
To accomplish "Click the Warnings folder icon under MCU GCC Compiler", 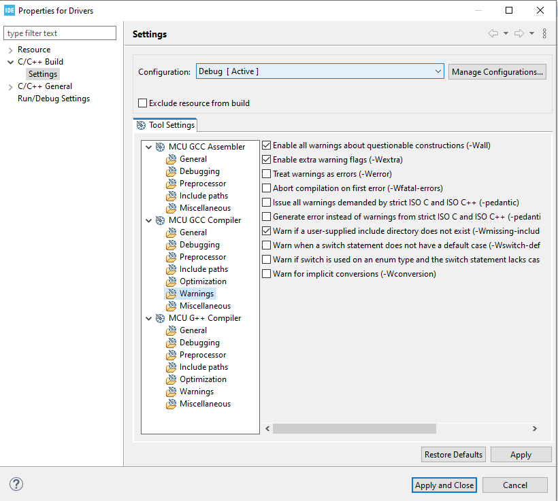I will (x=171, y=294).
